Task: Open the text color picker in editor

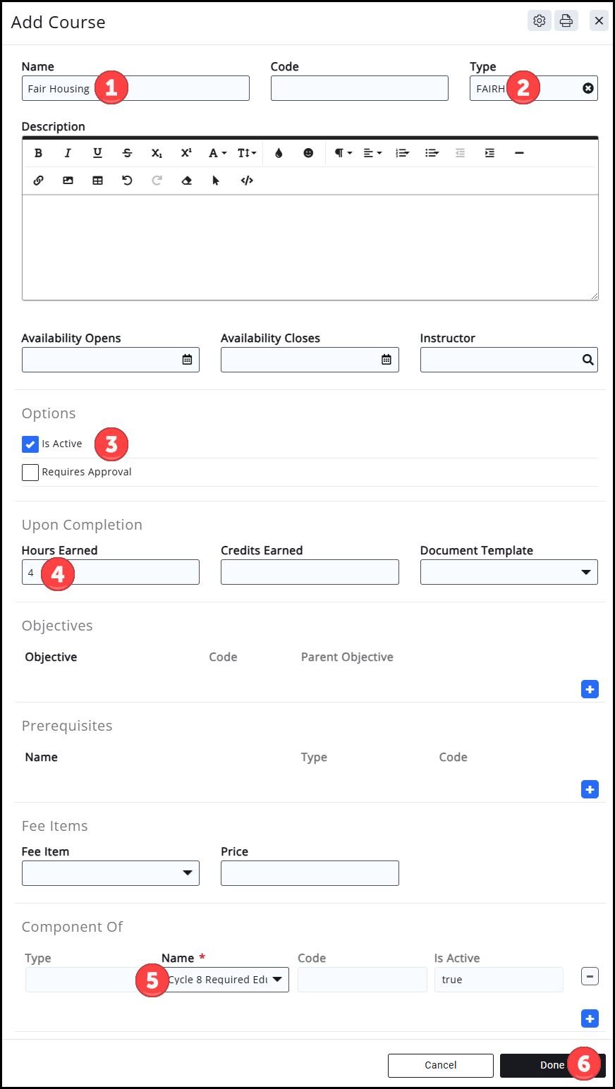Action: 279,153
